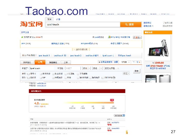Open buyer ld:208751 profile link
This screenshot has width=185, height=138.
pyautogui.click(x=115, y=122)
